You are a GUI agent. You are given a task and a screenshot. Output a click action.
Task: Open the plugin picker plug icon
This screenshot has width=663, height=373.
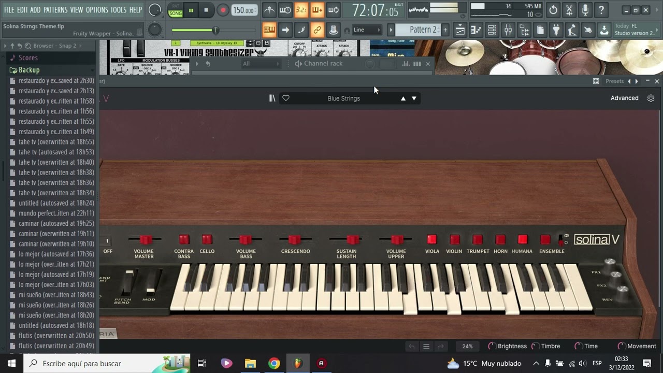click(x=556, y=30)
